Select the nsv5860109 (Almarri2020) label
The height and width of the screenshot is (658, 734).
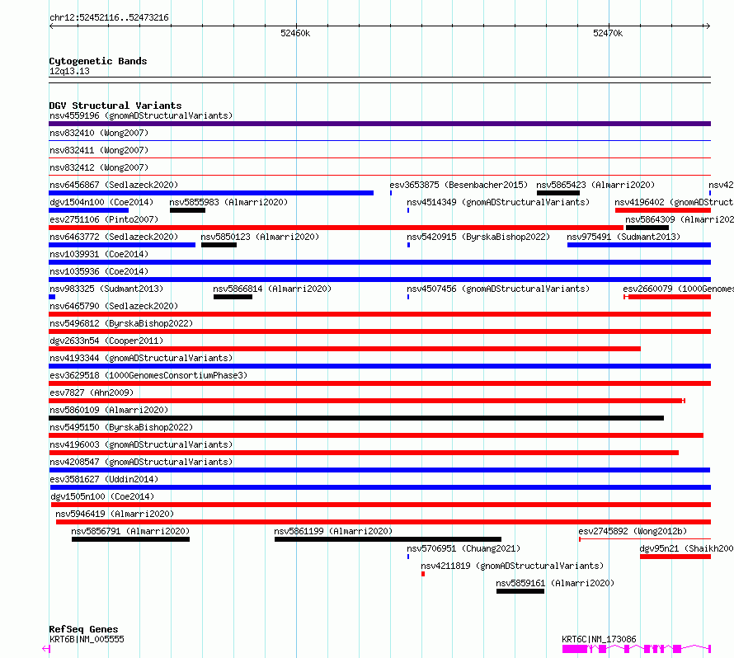[109, 410]
